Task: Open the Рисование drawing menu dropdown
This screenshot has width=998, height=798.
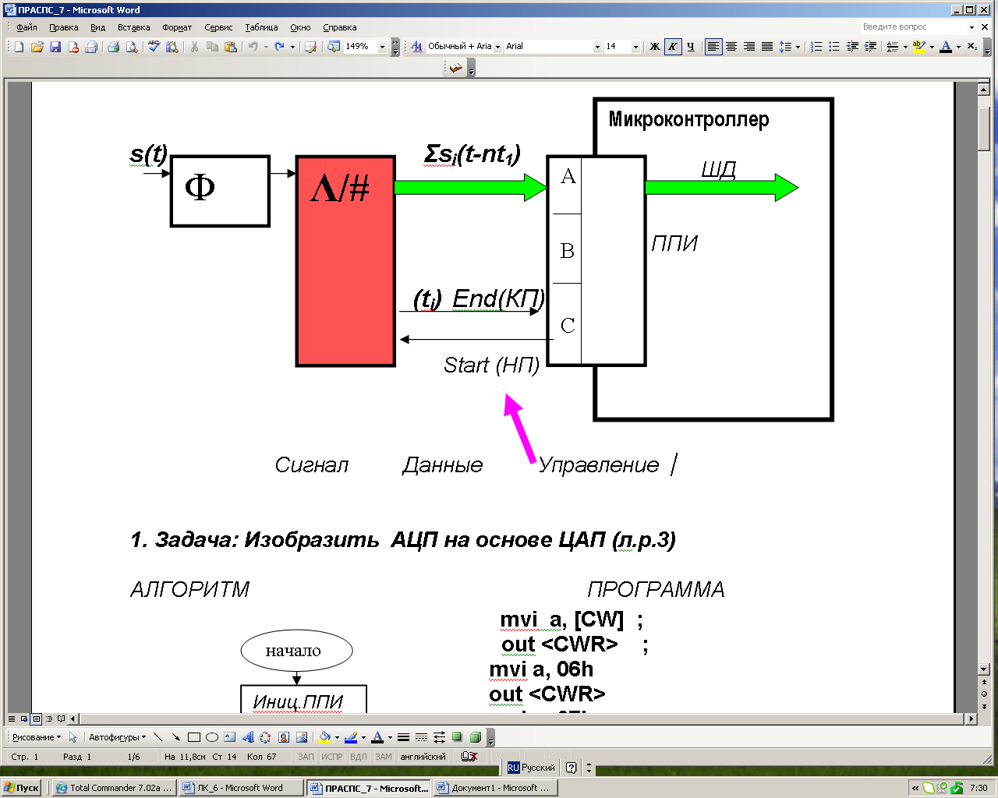Action: click(x=37, y=737)
